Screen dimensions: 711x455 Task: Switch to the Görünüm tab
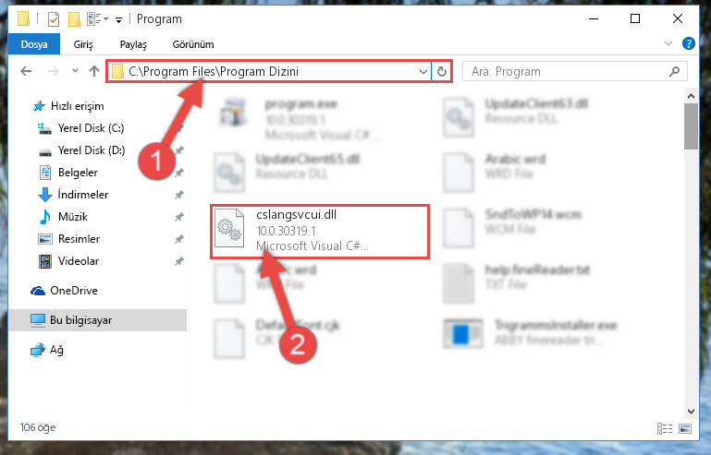click(193, 44)
